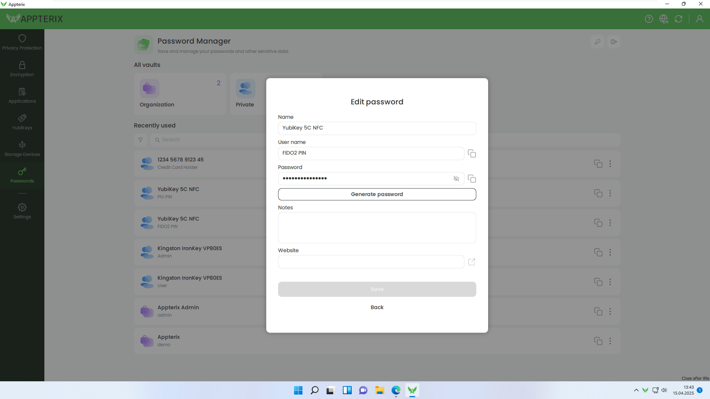Open Privacy Protection in sidebar

click(x=22, y=42)
